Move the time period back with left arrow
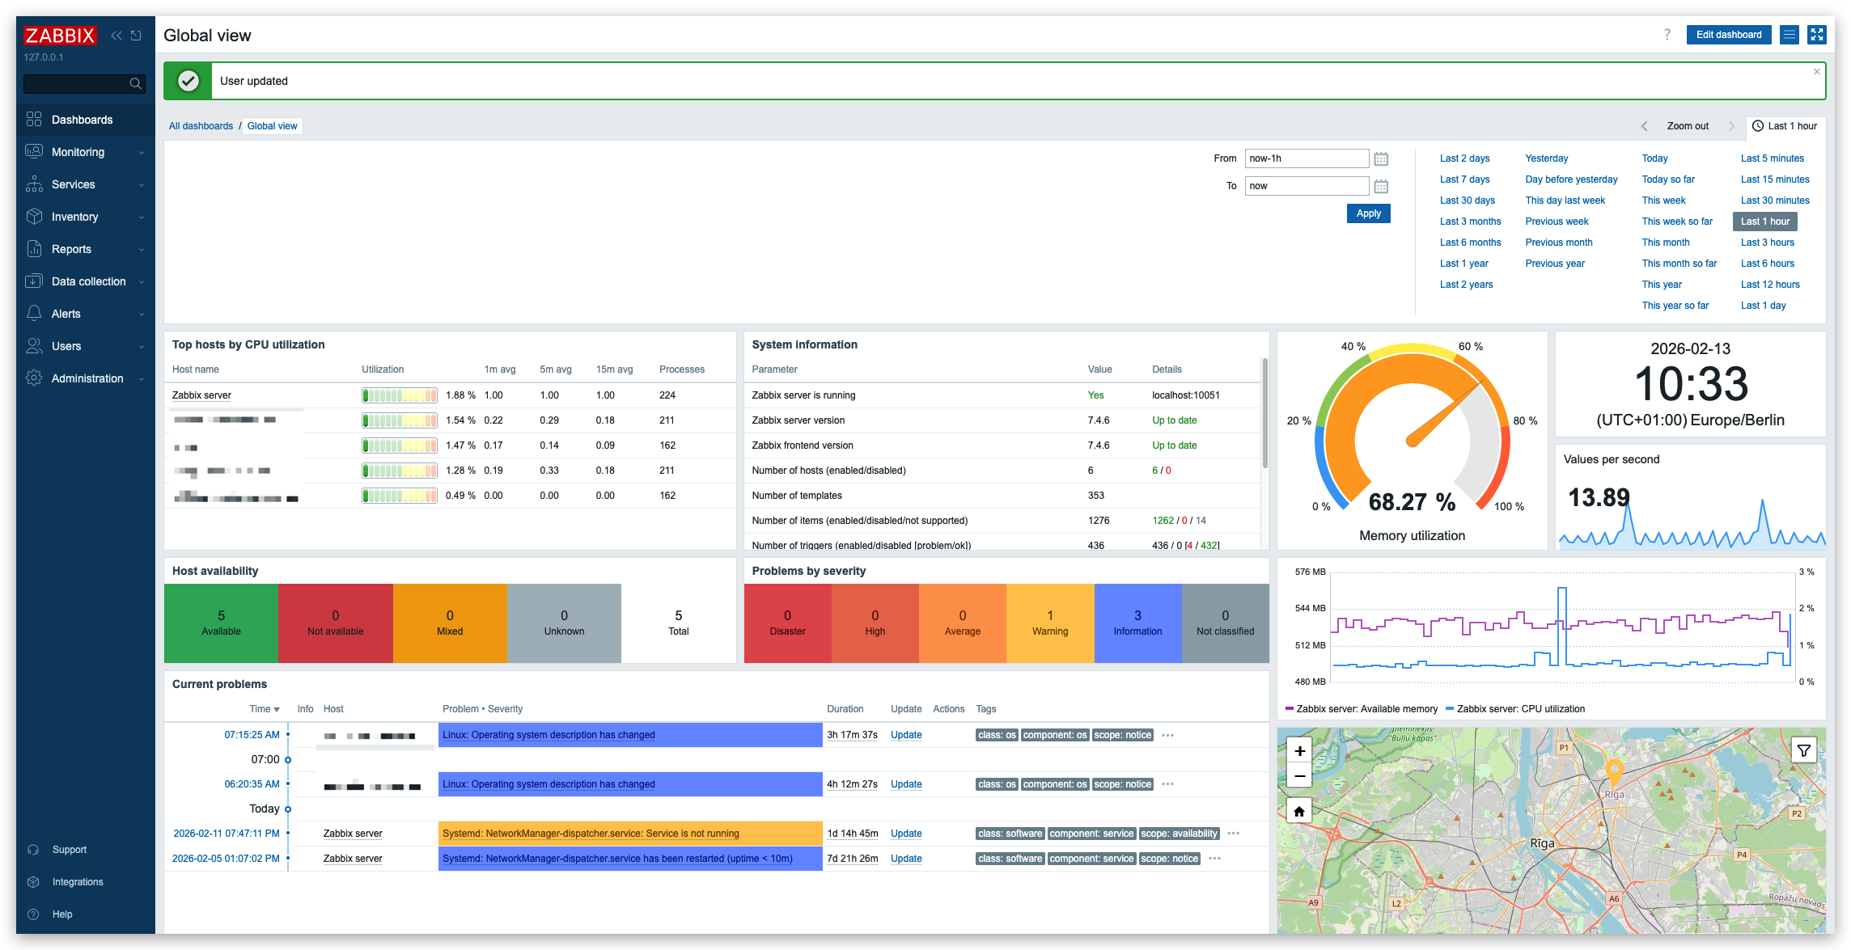This screenshot has width=1851, height=950. (x=1644, y=126)
